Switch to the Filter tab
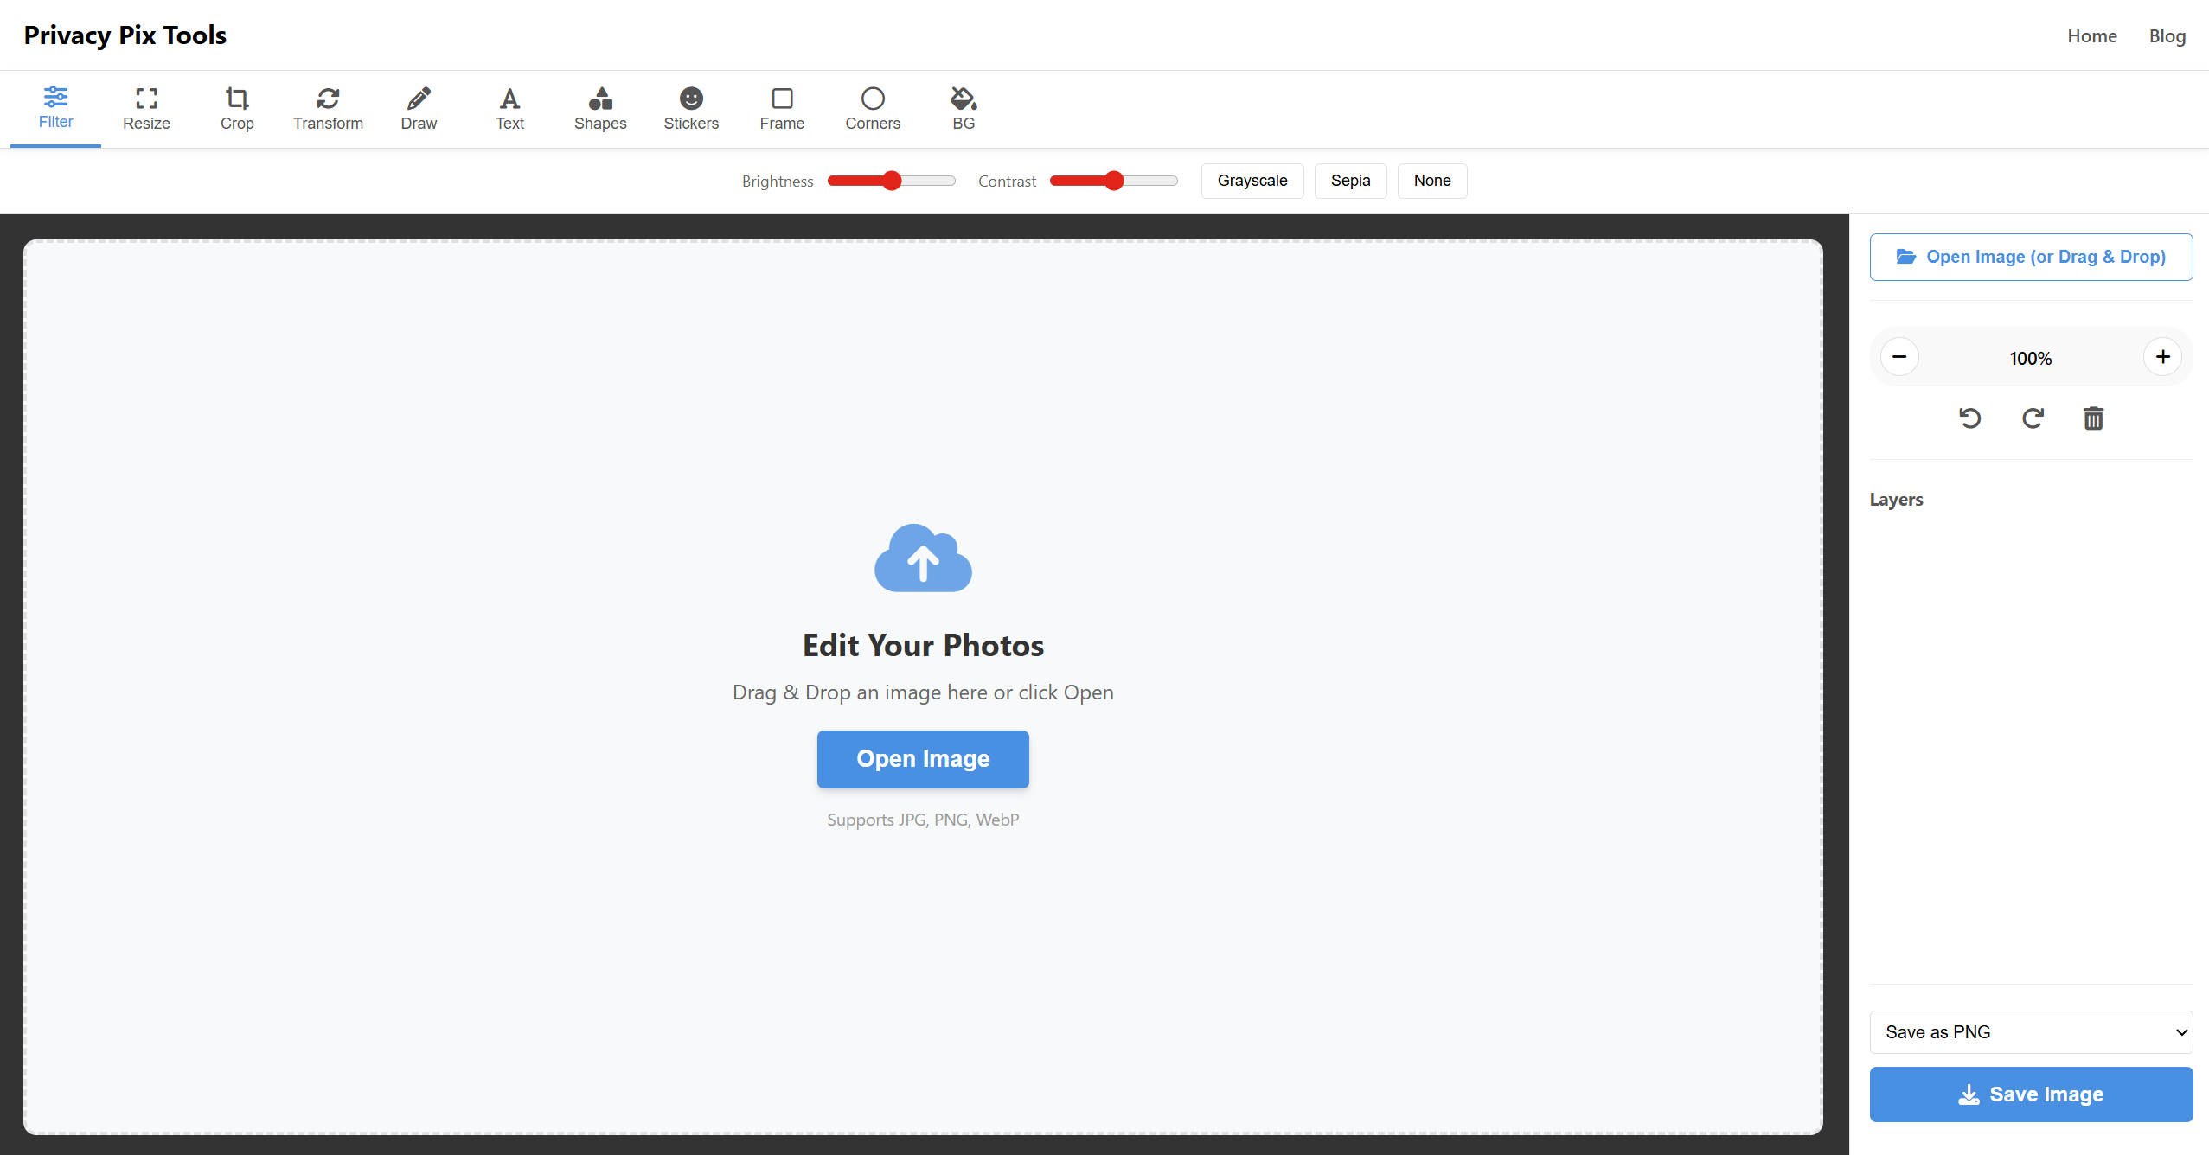 click(55, 109)
